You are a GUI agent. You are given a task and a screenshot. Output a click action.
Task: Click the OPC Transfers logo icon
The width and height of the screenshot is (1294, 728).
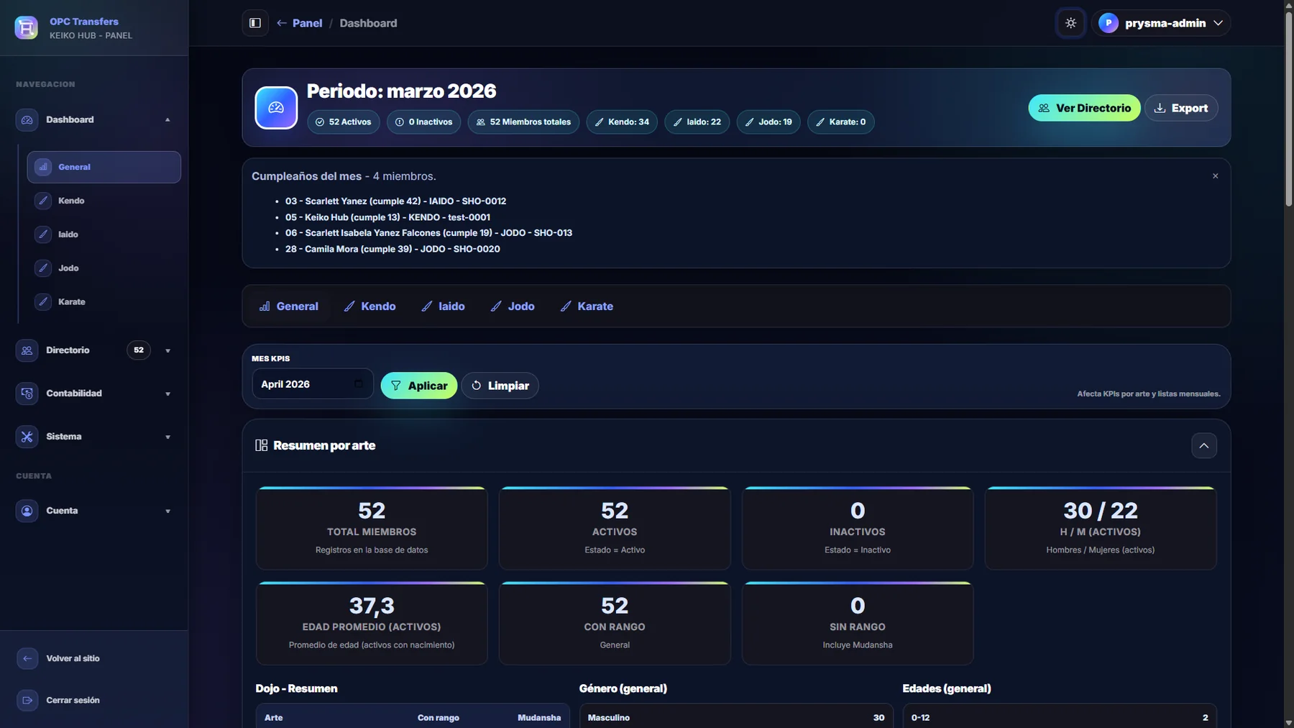coord(27,28)
